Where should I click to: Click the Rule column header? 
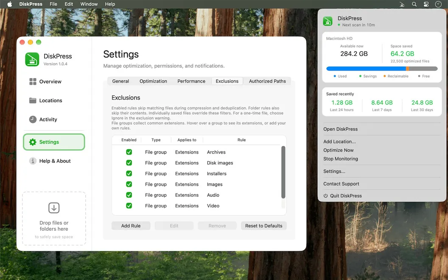(x=241, y=140)
